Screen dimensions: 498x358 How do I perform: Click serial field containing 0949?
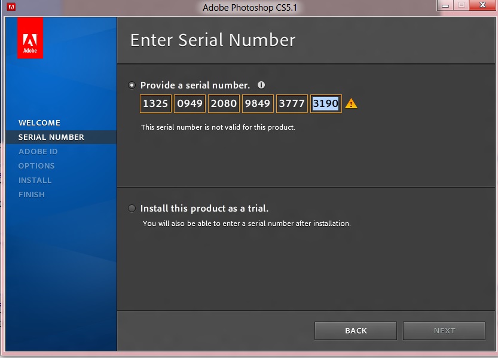190,103
